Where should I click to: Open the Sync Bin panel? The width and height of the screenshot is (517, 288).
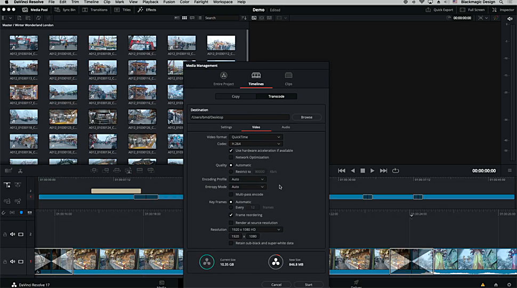coord(65,10)
